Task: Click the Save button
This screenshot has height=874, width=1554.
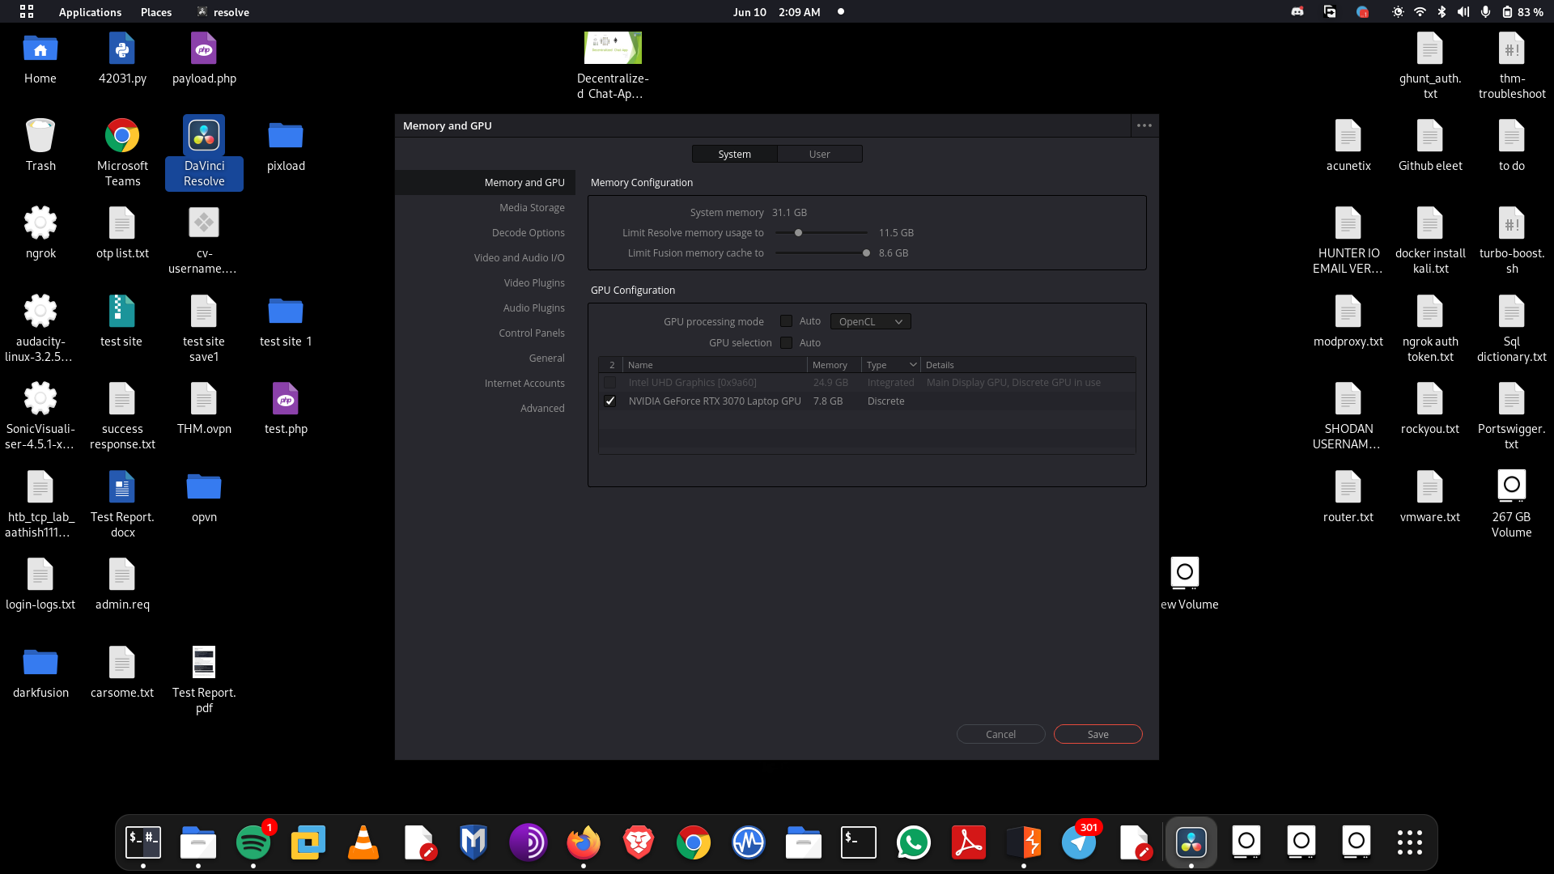Action: [x=1098, y=734]
